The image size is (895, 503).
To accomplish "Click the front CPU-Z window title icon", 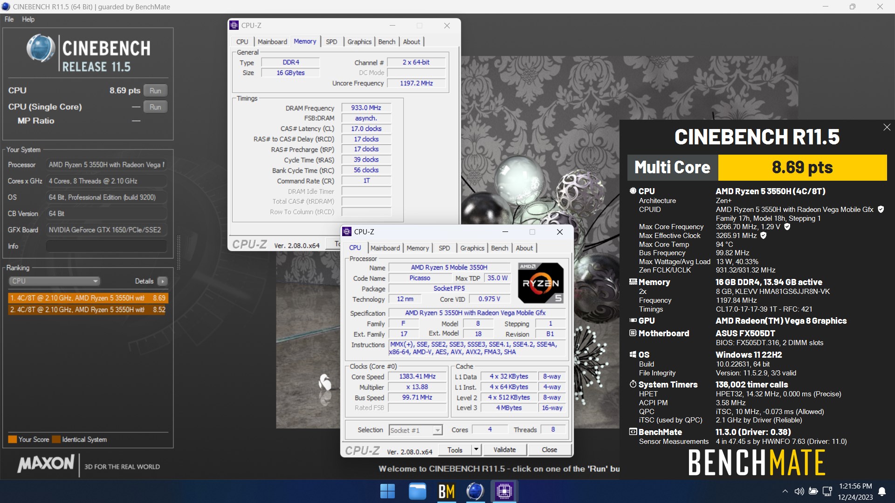I will tap(347, 232).
